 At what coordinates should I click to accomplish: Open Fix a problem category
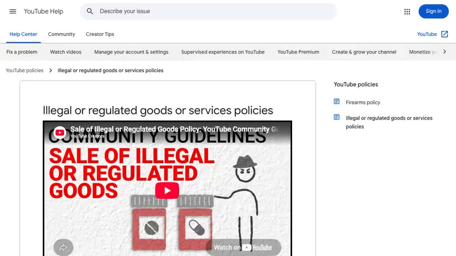(x=22, y=52)
